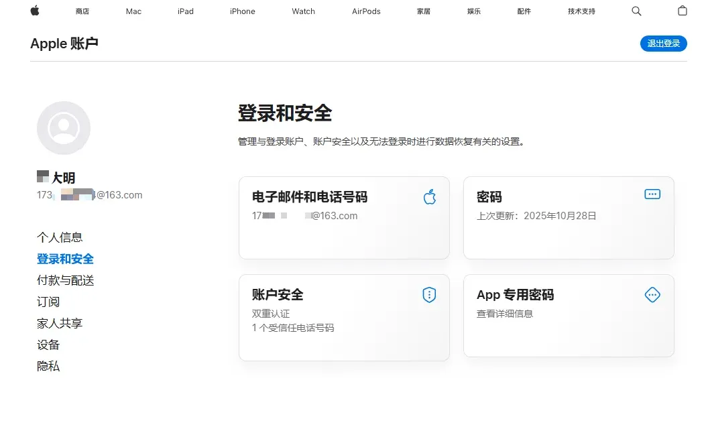
Task: Open the 电子邮件和电话号码 card
Action: coord(344,218)
